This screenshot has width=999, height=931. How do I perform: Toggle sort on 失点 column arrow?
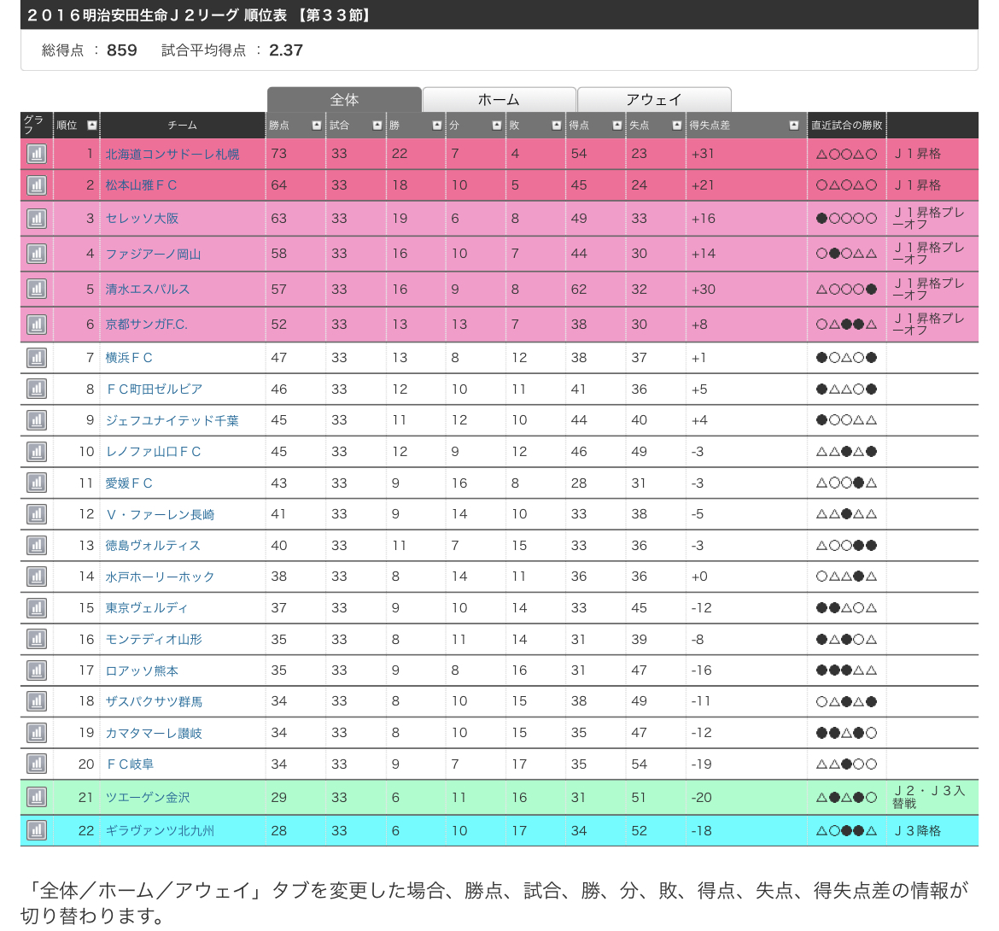(676, 126)
